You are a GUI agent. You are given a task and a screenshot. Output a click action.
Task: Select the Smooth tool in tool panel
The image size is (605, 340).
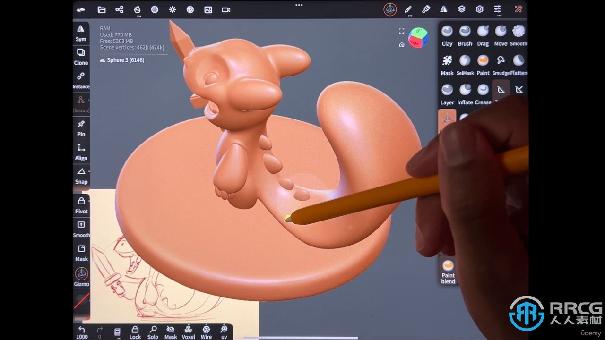coord(519,36)
